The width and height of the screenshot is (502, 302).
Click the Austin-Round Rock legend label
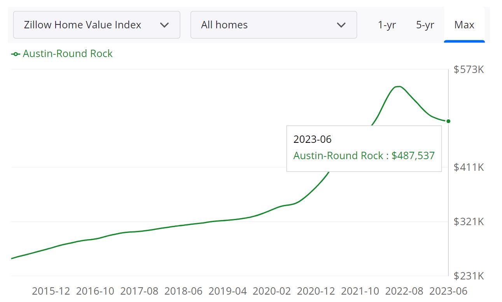click(67, 54)
